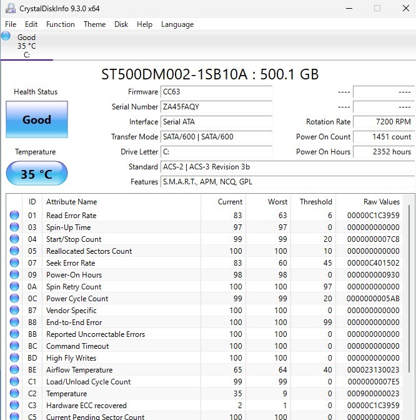
Task: Click the status orb for Airflow Temperature row
Action: coord(14,370)
